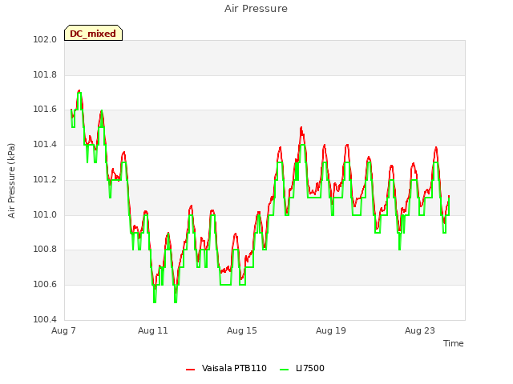Click the Air Pressure (kPa) axis title

click(x=11, y=181)
